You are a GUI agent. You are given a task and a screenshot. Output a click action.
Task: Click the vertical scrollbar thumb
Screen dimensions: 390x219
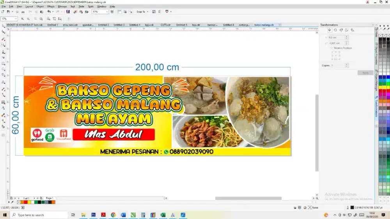(317, 133)
